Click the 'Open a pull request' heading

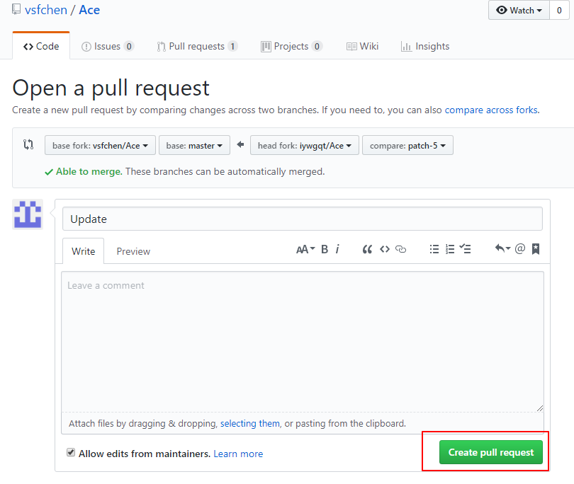tap(111, 88)
